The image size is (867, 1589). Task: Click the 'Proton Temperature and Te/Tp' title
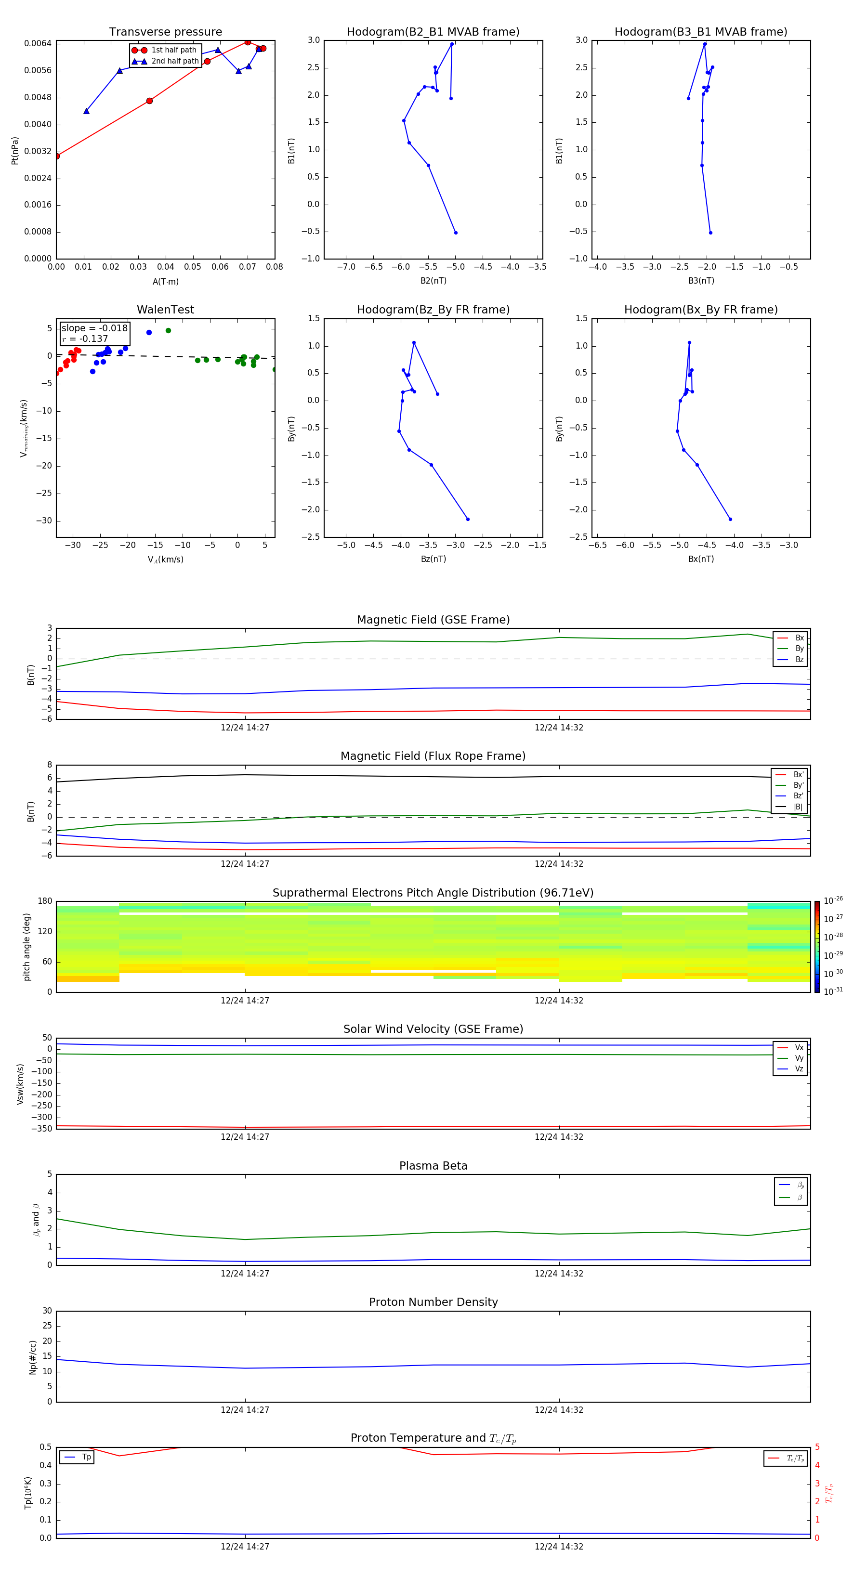coord(433,1438)
